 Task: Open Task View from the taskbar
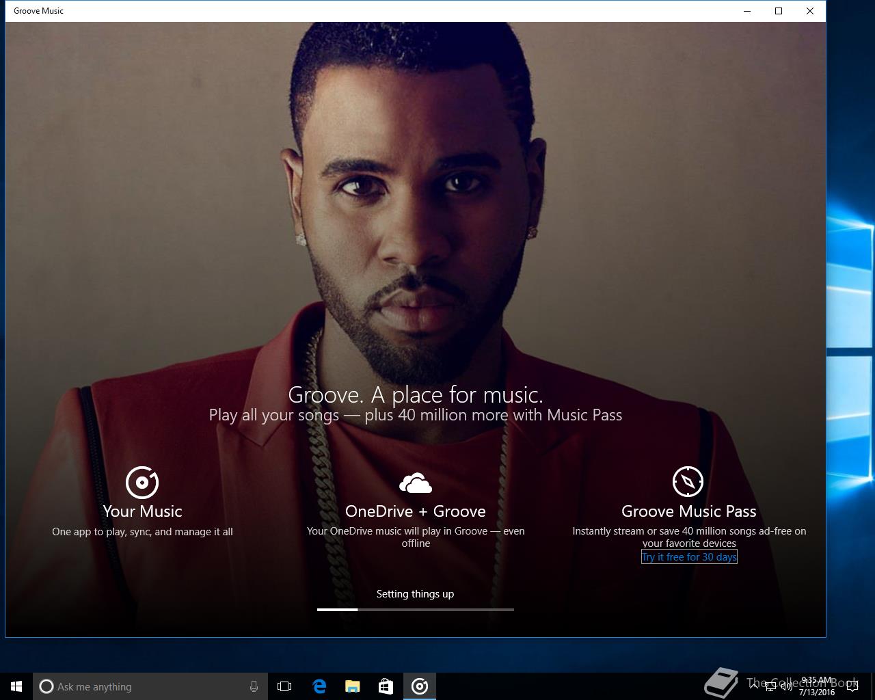(284, 686)
